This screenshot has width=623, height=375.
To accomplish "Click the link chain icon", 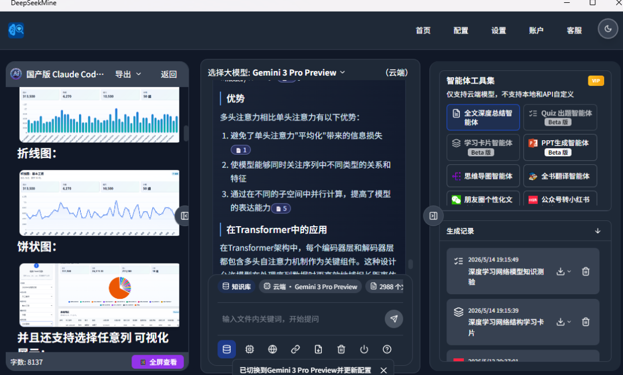I will [295, 349].
